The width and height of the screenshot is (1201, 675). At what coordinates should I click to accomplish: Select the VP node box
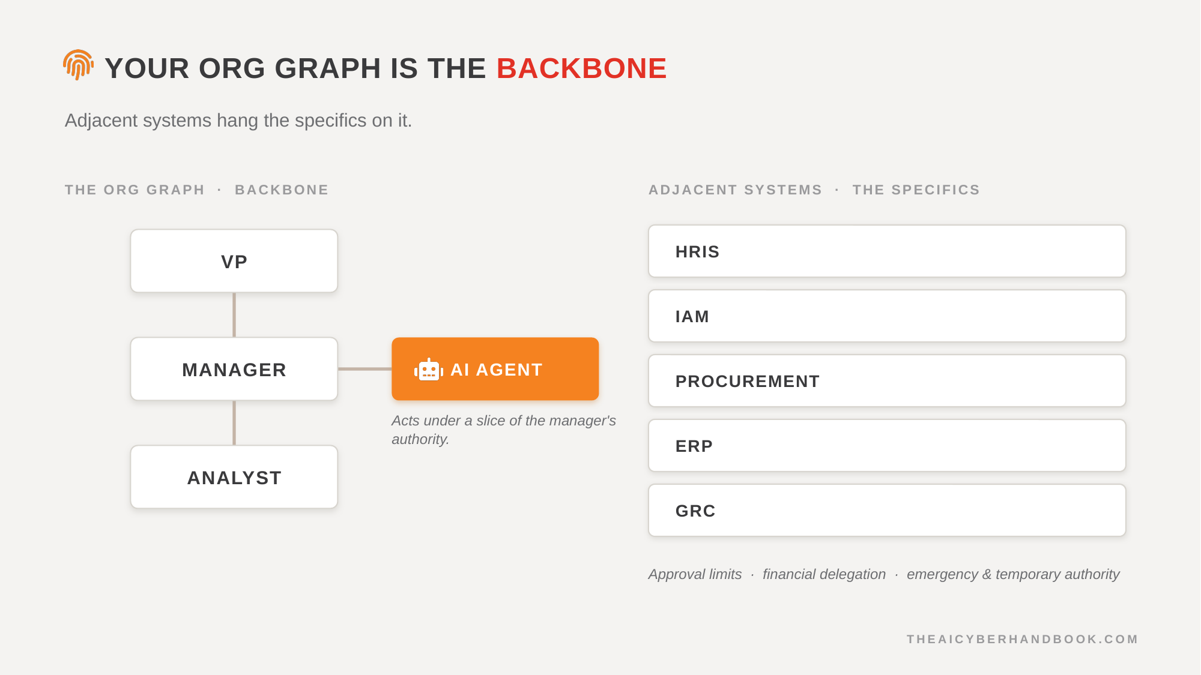tap(234, 261)
